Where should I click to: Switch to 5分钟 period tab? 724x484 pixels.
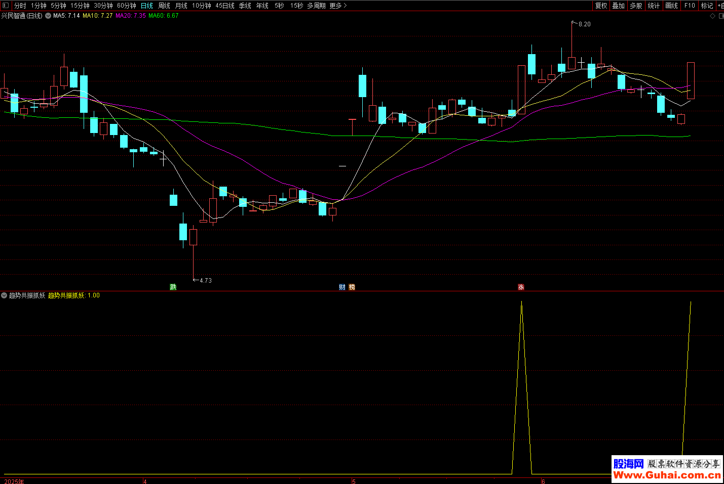[58, 6]
